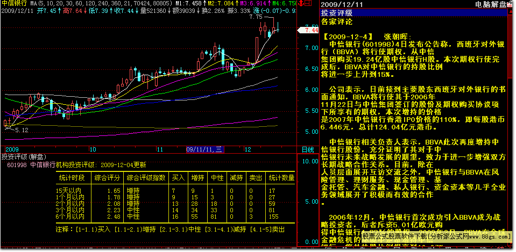516x252 pixels.
Task: Click the 2009/12/11 date in the right panel header
Action: pyautogui.click(x=341, y=4)
